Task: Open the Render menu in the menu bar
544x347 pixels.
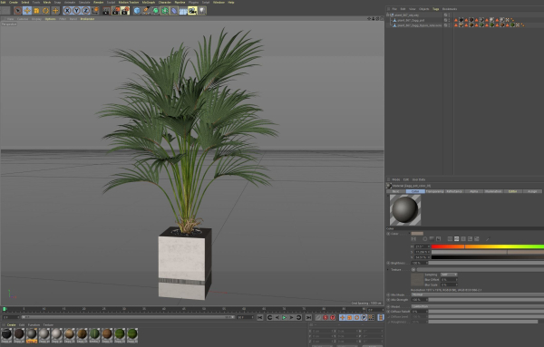Action: (99, 2)
